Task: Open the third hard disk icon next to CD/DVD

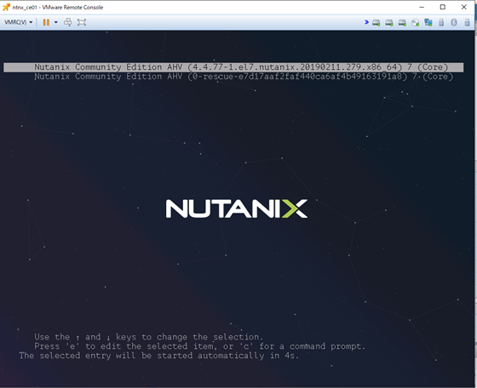Action: point(402,22)
